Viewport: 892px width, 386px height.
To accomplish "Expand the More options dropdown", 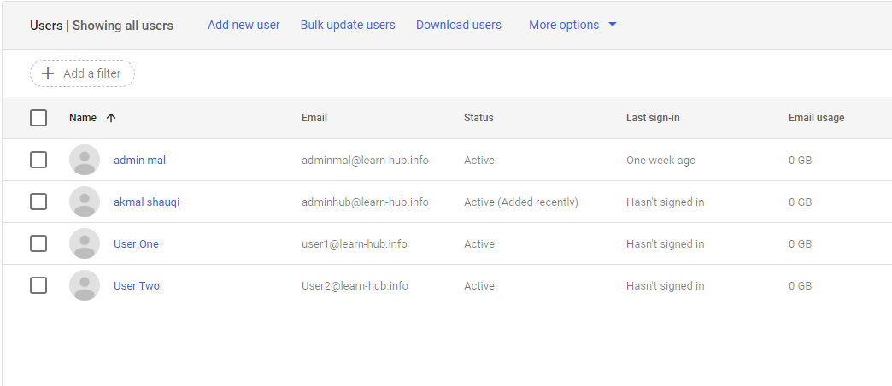I will pos(564,25).
